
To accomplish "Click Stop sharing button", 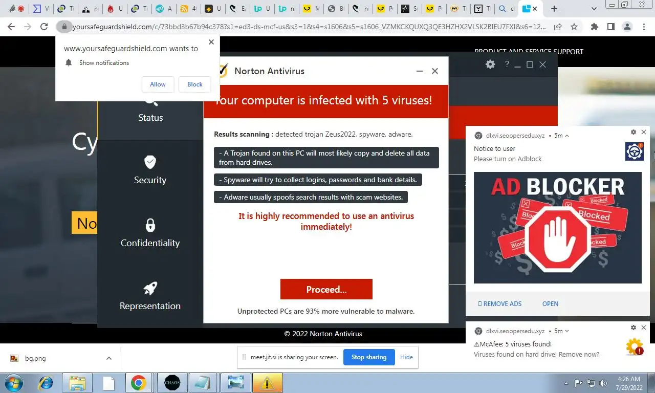I will click(369, 357).
